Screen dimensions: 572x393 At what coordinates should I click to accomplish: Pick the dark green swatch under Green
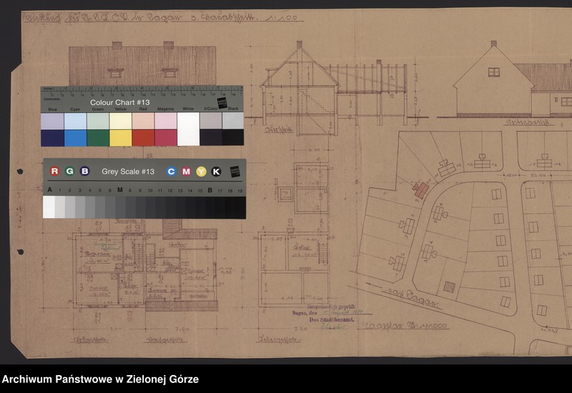(98, 138)
